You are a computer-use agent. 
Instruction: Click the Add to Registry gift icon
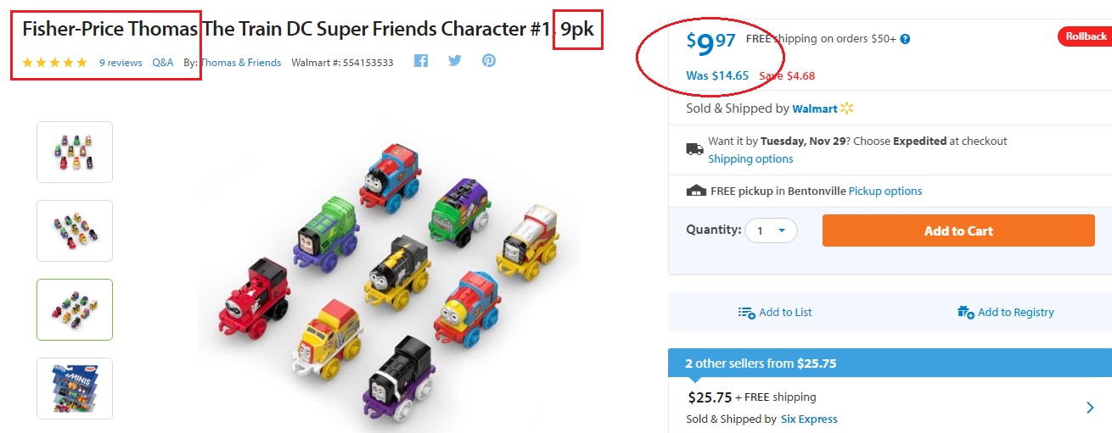coord(966,313)
